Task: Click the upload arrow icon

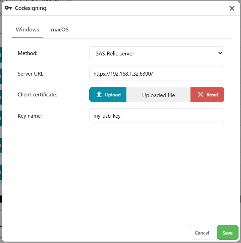Action: pyautogui.click(x=99, y=95)
